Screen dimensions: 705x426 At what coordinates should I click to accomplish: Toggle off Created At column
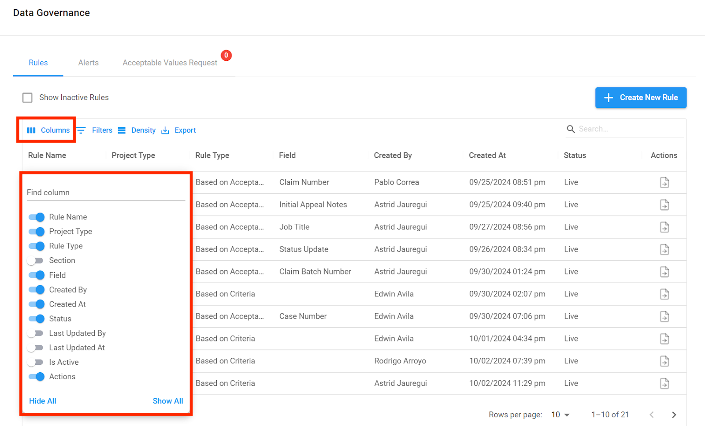(x=37, y=304)
